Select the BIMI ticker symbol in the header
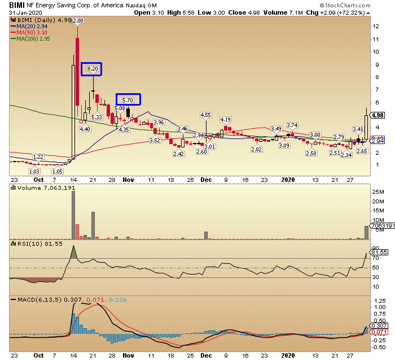The width and height of the screenshot is (395, 361). click(17, 5)
